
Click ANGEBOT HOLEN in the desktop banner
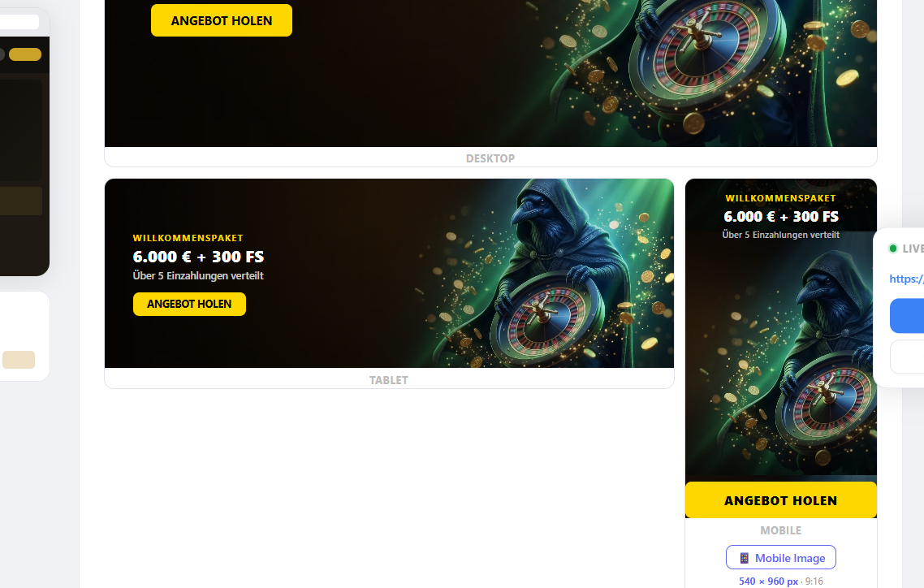pos(222,20)
